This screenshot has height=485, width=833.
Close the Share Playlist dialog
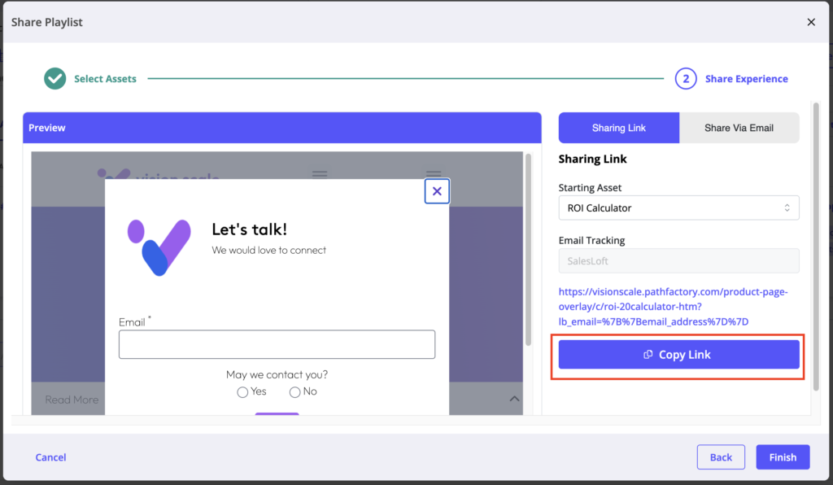(x=810, y=22)
